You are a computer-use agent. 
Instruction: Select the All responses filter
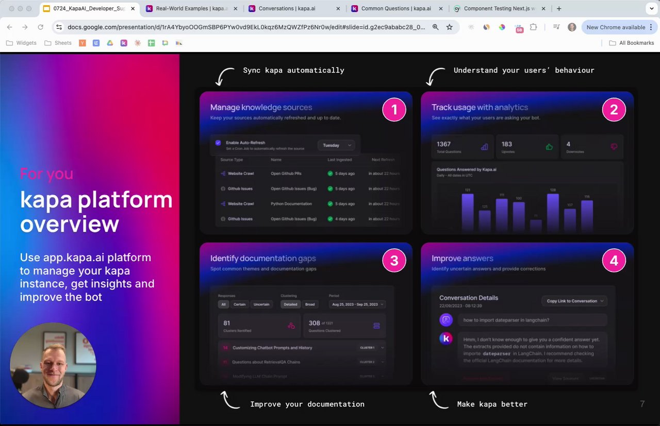point(224,304)
